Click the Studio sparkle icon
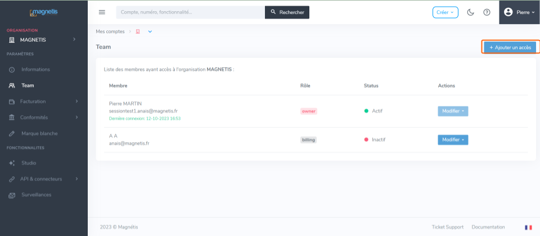 tap(12, 163)
